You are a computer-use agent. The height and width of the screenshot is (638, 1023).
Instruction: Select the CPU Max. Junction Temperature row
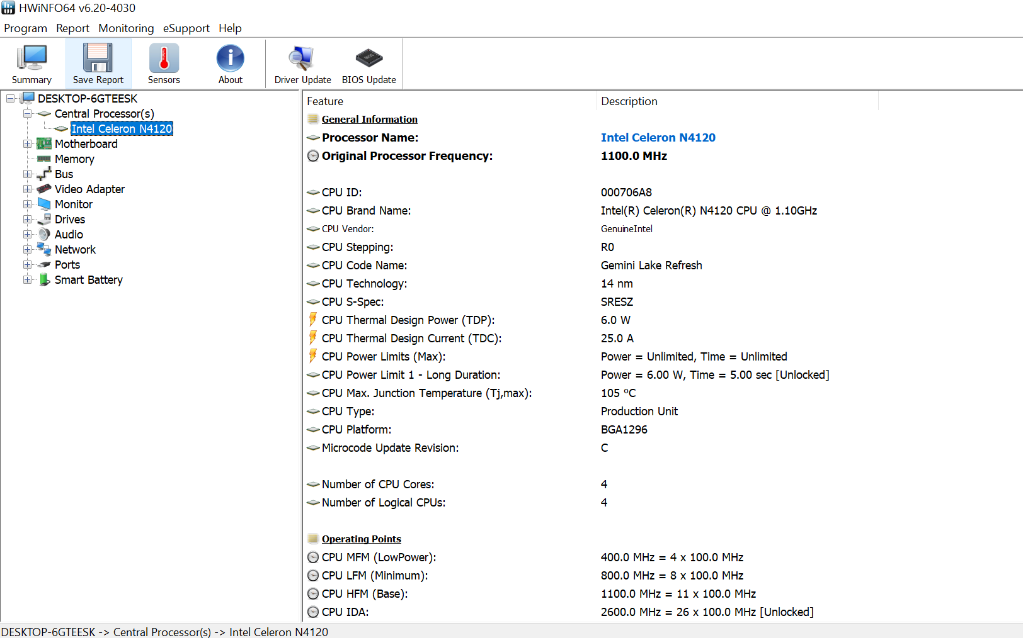point(661,393)
